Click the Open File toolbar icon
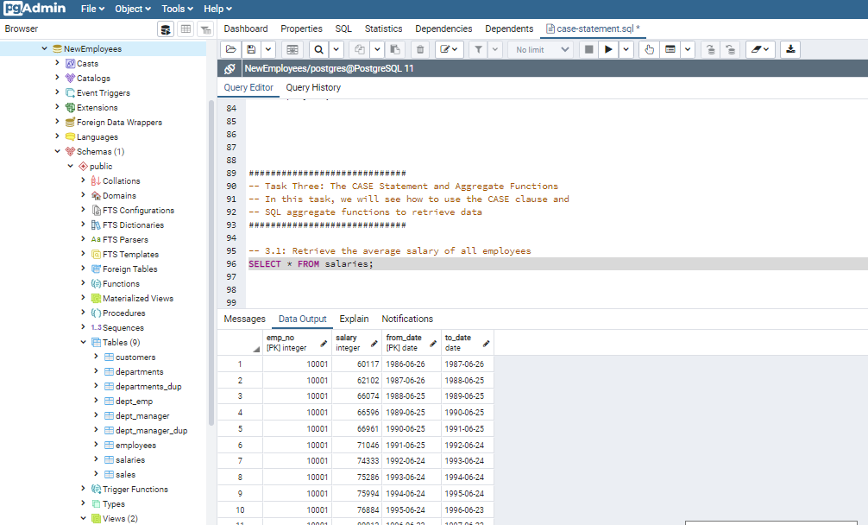The height and width of the screenshot is (525, 868). coord(231,49)
